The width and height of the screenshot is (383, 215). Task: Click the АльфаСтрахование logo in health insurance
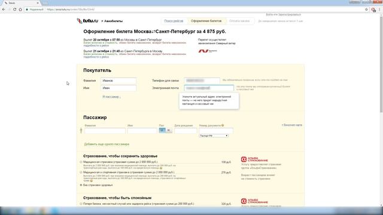pyautogui.click(x=254, y=159)
